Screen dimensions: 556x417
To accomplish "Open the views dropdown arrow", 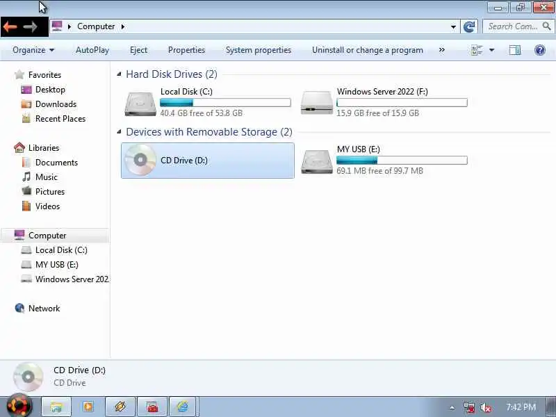I will click(x=492, y=50).
